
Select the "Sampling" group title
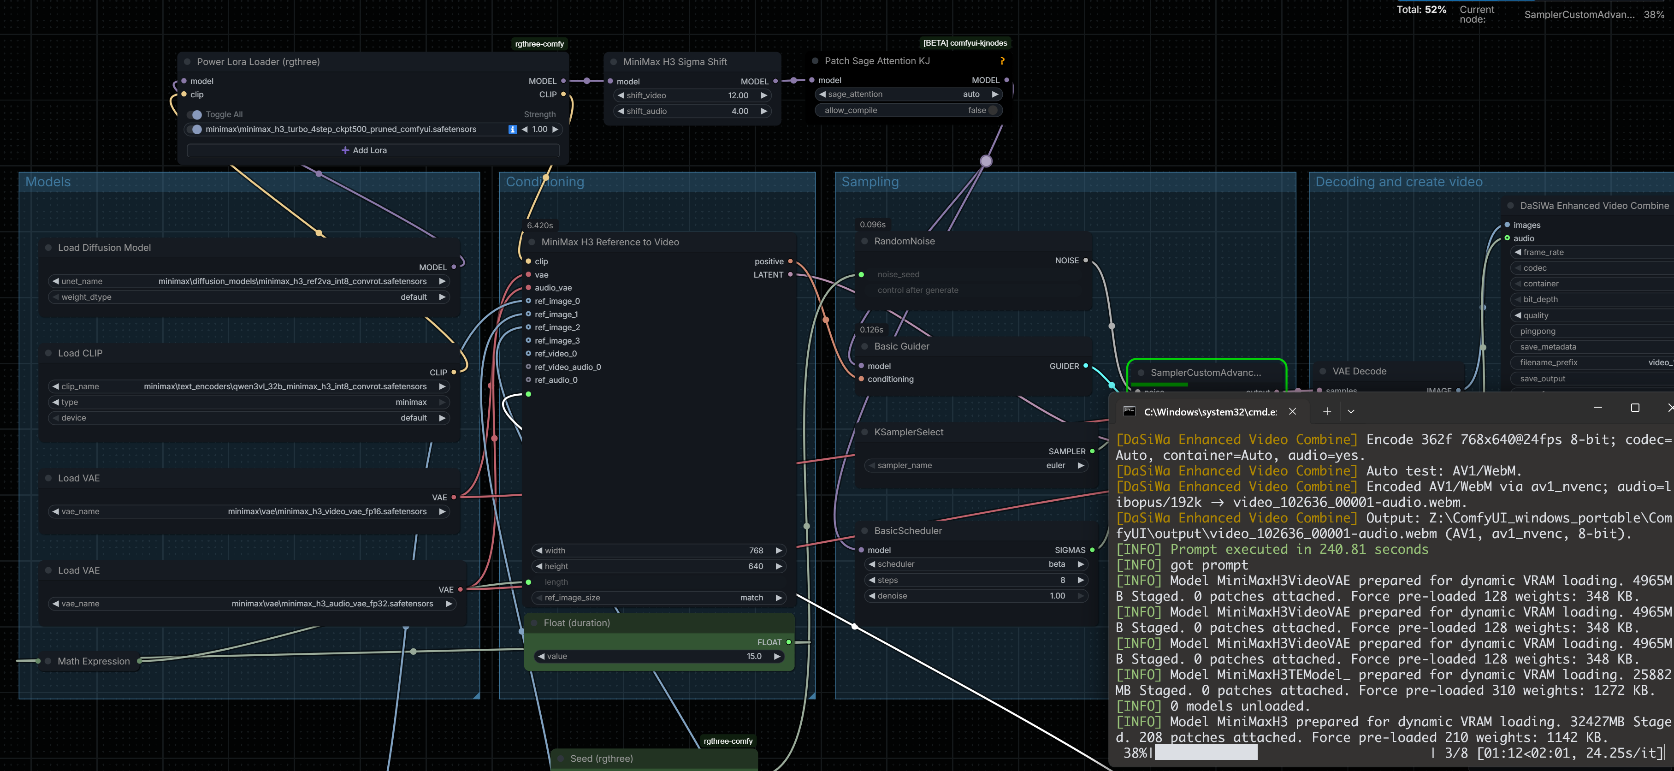(870, 182)
